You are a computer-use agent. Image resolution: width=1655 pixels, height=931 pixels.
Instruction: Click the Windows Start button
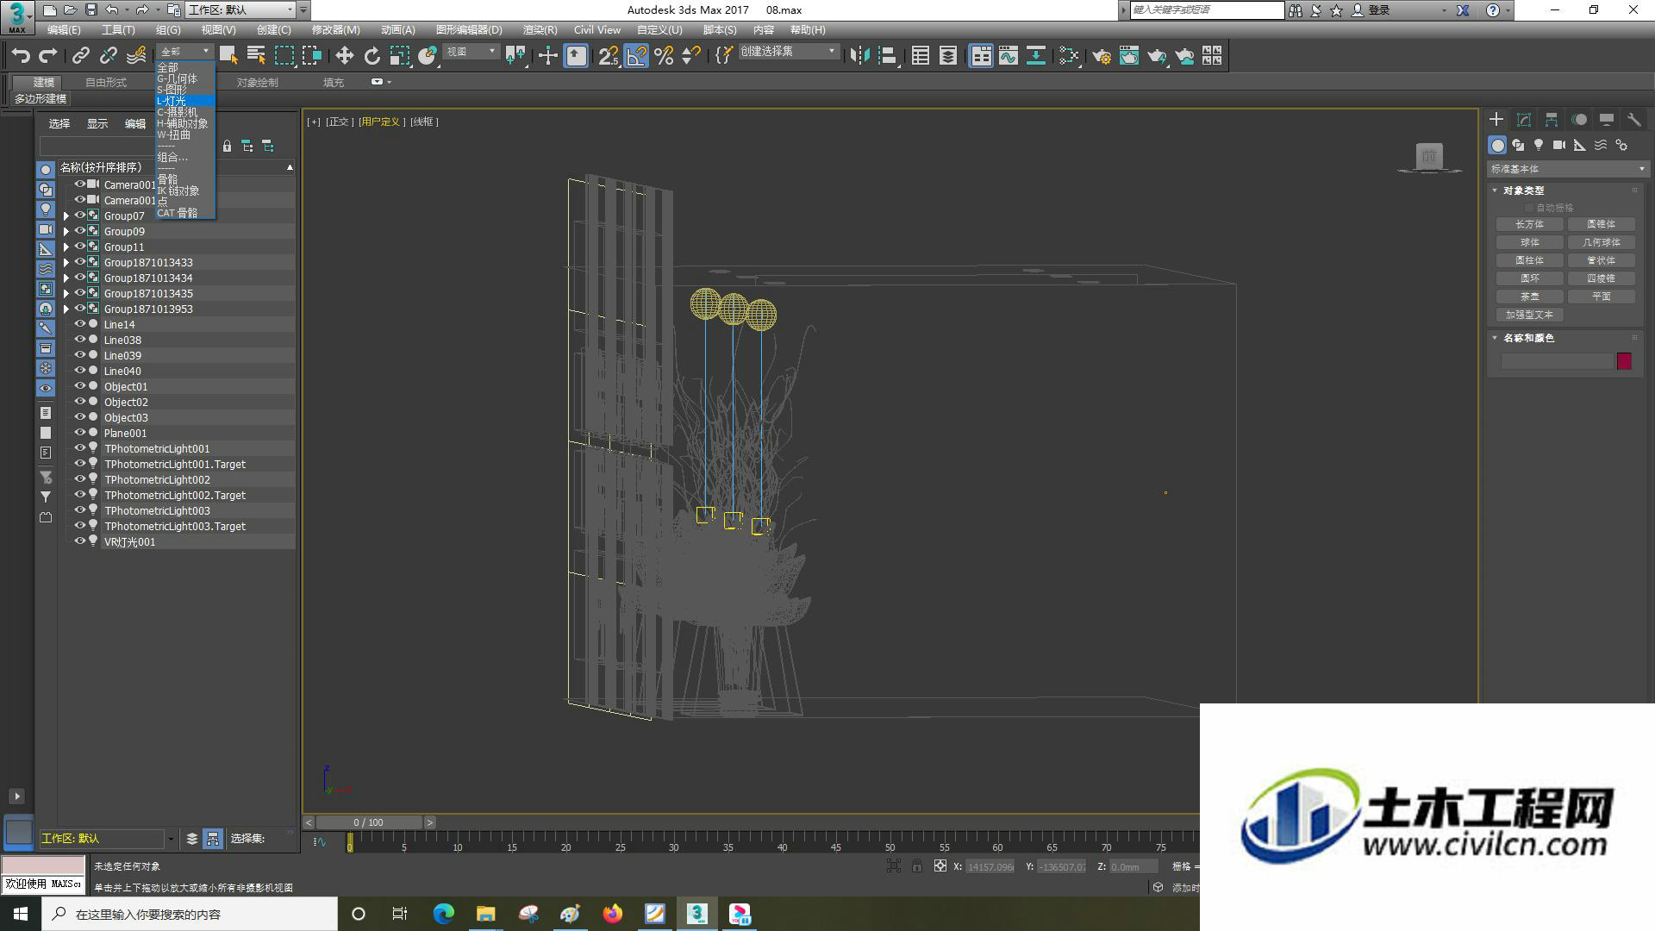point(21,914)
